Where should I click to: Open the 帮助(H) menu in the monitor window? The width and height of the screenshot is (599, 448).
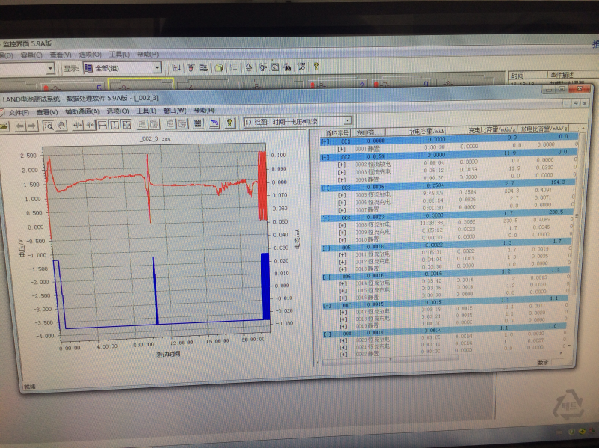[148, 54]
